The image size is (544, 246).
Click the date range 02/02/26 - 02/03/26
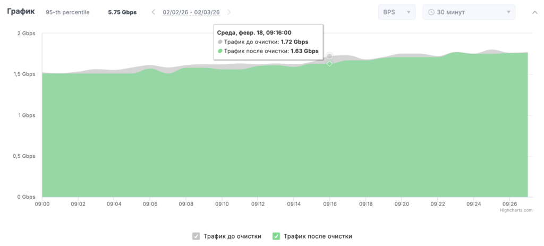coord(191,12)
